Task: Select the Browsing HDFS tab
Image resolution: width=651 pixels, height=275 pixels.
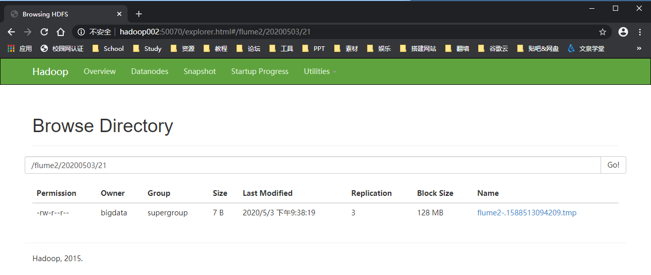Action: (66, 14)
